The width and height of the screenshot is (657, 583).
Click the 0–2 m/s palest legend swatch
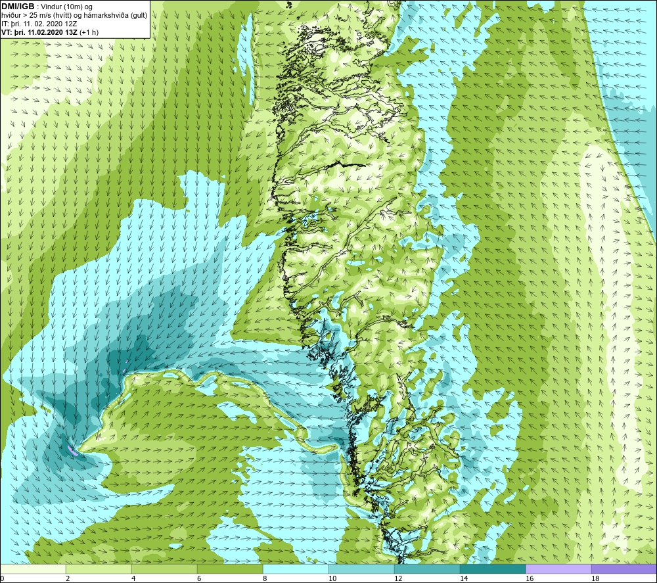pos(33,569)
